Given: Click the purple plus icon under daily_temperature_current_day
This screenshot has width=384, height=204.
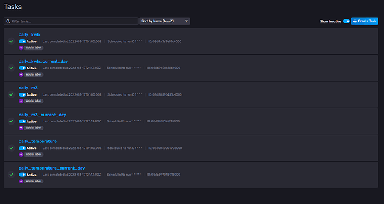Looking at the screenshot, I should coord(21,181).
